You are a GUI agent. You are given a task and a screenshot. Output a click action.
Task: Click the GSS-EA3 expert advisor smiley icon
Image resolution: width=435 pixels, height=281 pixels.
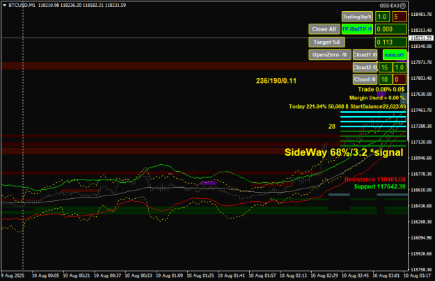tap(403, 6)
